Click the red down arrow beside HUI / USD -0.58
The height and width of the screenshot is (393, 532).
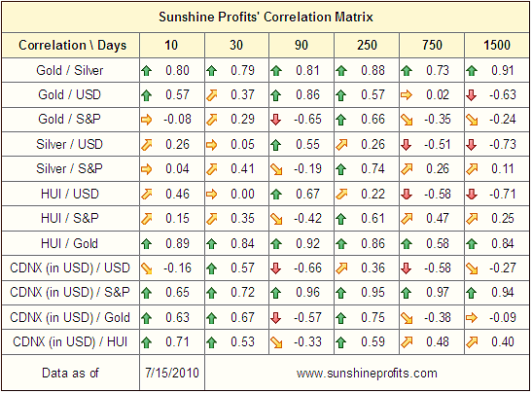407,195
